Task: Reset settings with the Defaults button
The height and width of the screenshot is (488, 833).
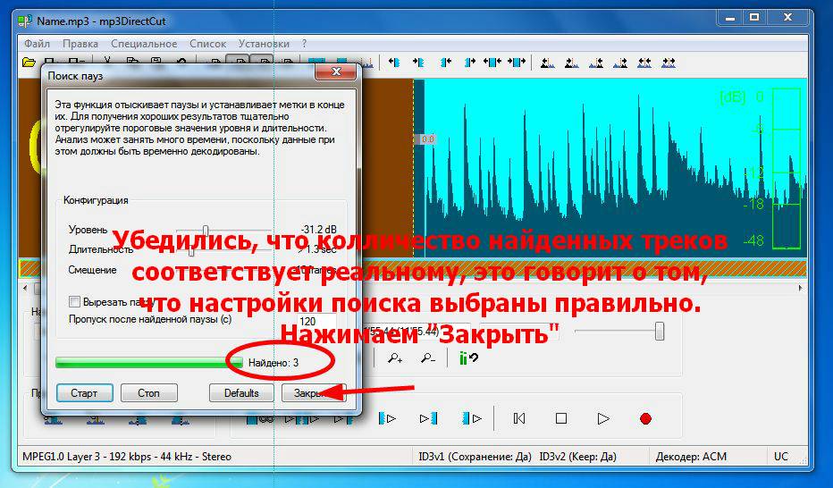Action: (x=241, y=393)
